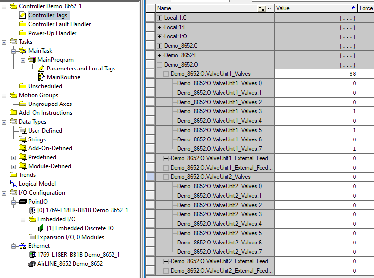Image resolution: width=374 pixels, height=278 pixels.
Task: Select tag Demo_8652:O.ValveUnit1_Valves.5
Action: tap(219, 130)
